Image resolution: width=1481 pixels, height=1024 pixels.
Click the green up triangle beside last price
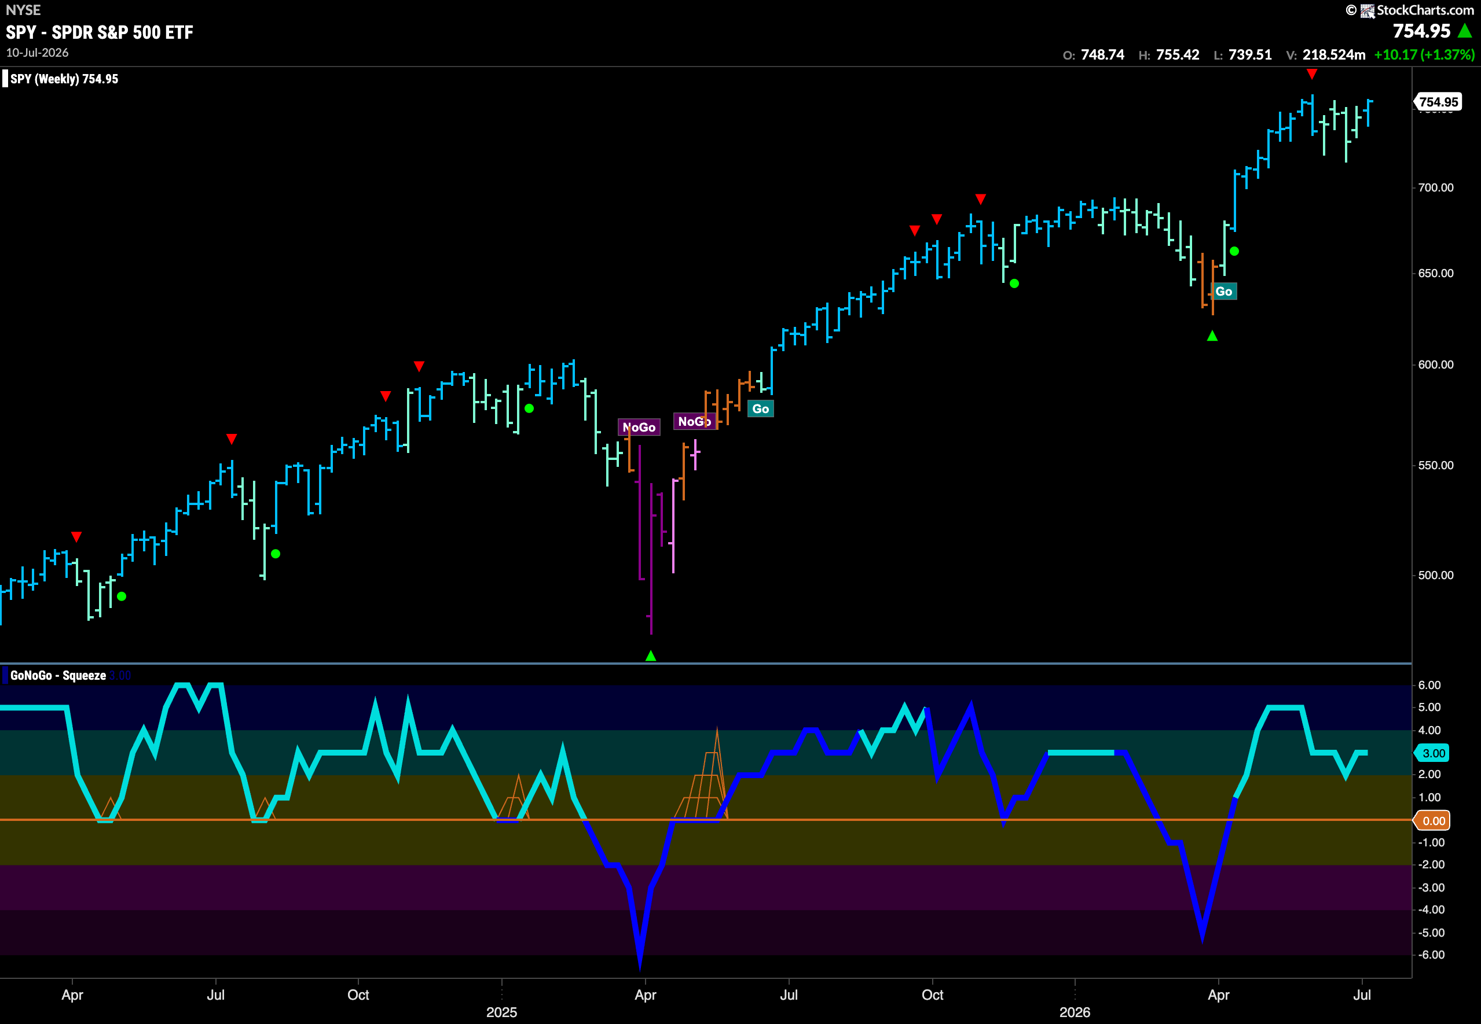pos(1465,31)
